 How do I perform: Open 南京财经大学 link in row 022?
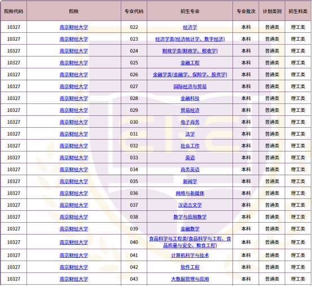(73, 27)
